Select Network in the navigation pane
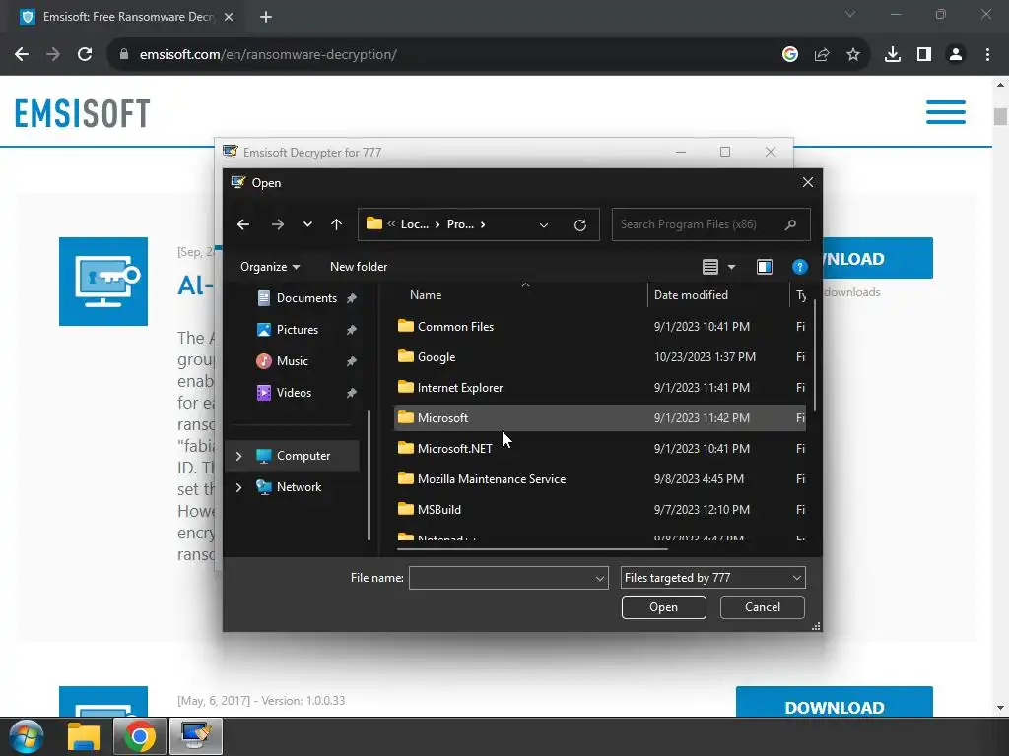Screen dimensions: 1009x756 299,487
